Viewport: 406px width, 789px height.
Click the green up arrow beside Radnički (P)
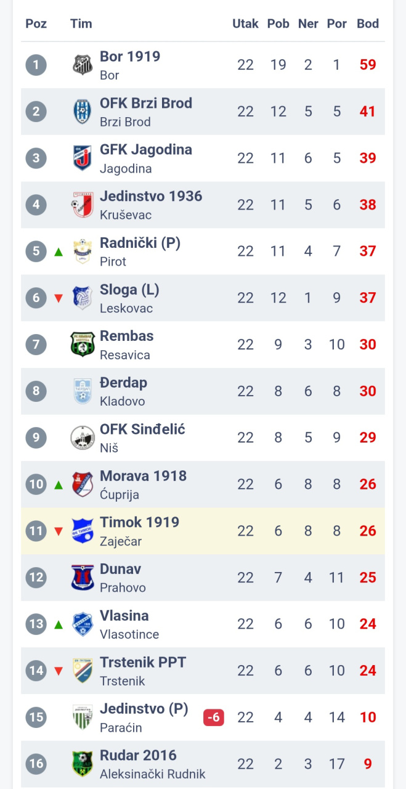59,251
